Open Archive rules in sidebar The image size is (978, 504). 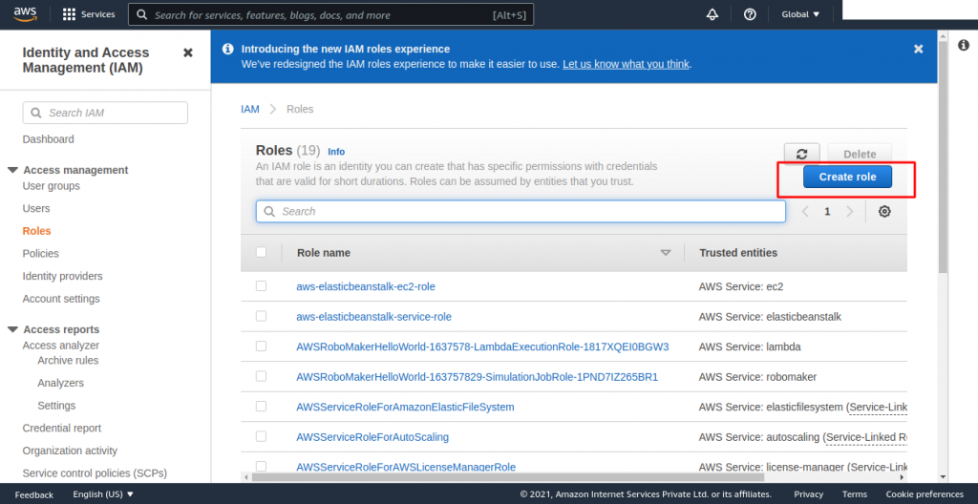click(68, 361)
